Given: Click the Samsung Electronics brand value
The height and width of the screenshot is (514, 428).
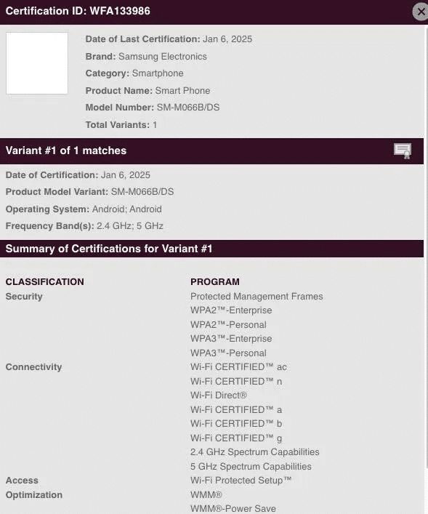Looking at the screenshot, I should tap(163, 57).
